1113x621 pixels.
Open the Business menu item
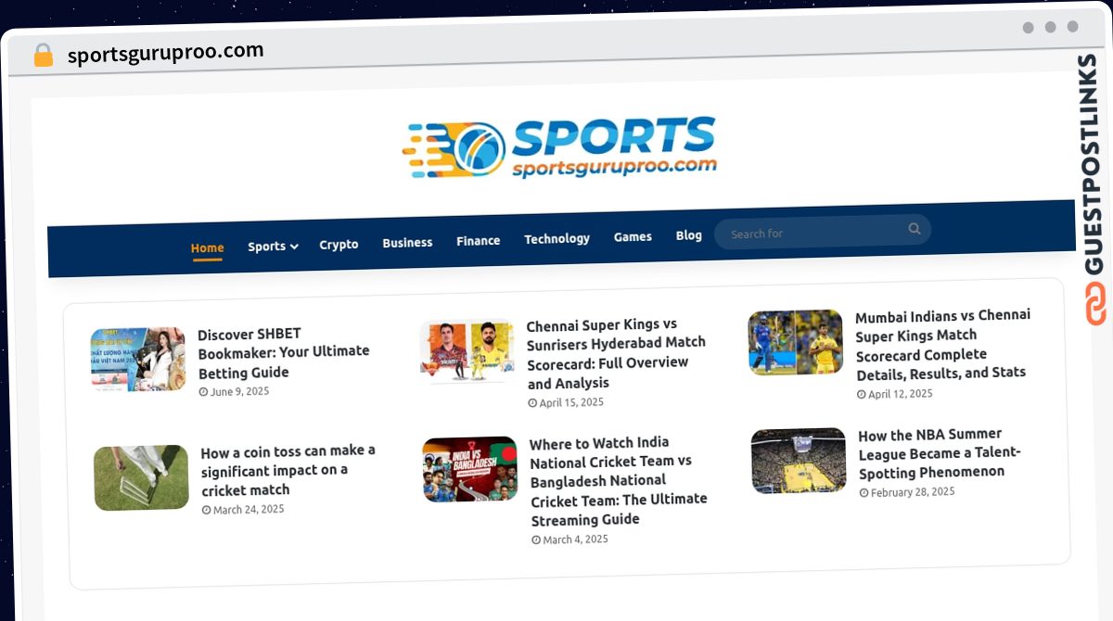tap(407, 243)
